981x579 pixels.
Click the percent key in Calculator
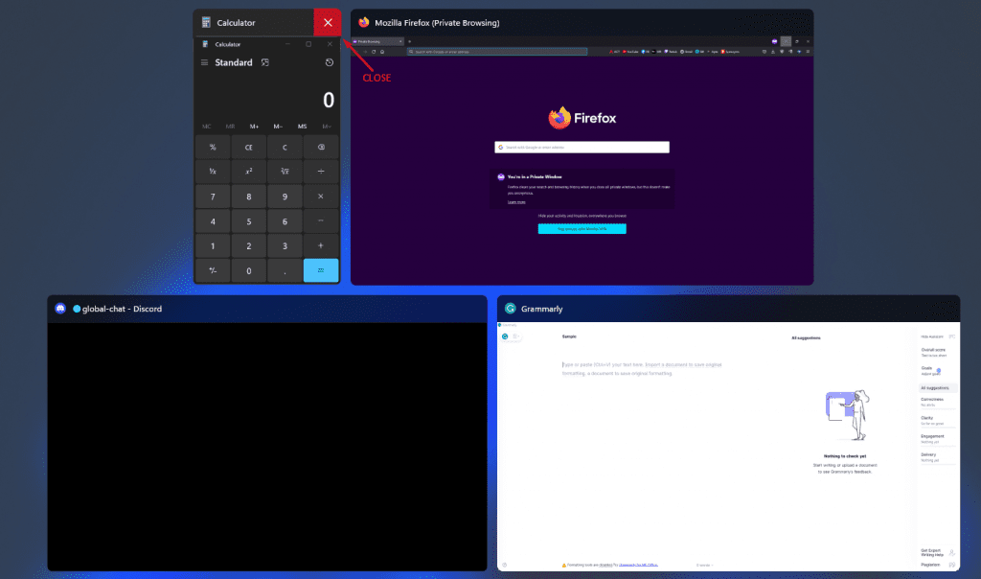click(x=213, y=148)
